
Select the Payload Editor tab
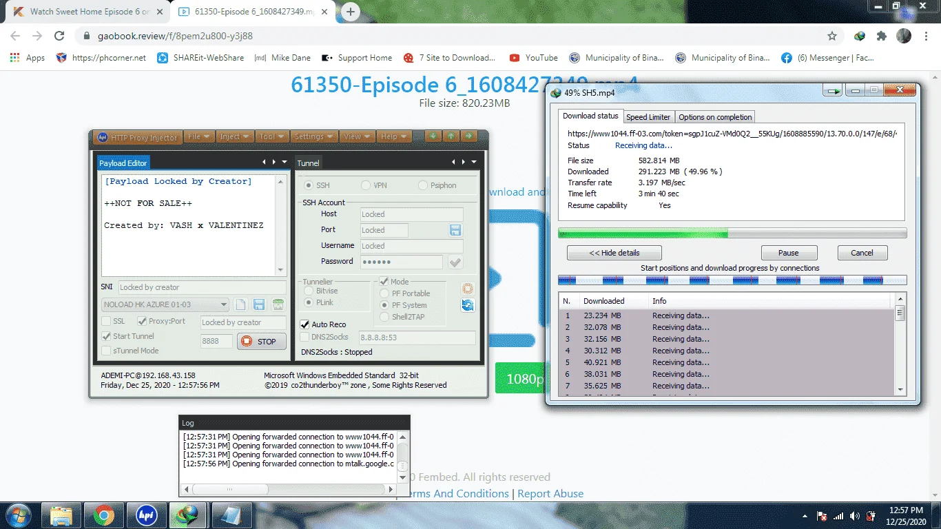[x=123, y=163]
